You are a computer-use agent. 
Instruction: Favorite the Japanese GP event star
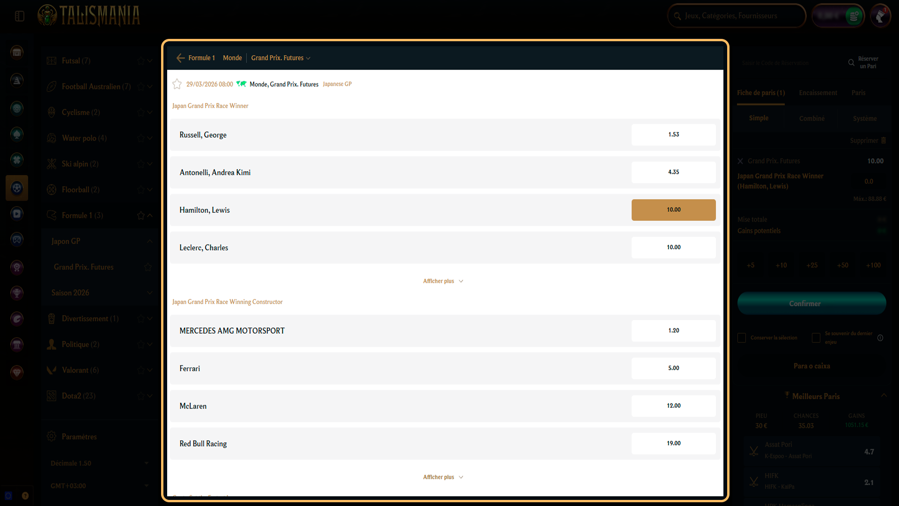177,84
